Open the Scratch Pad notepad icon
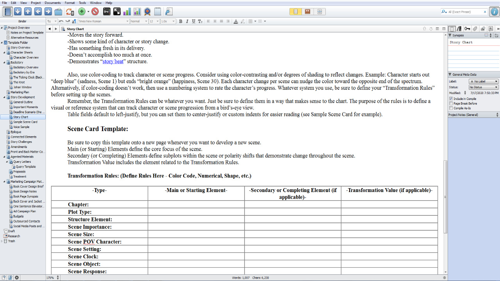Image resolution: width=500 pixels, height=281 pixels. (157, 12)
